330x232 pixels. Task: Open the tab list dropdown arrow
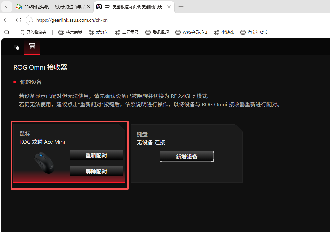(x=7, y=7)
